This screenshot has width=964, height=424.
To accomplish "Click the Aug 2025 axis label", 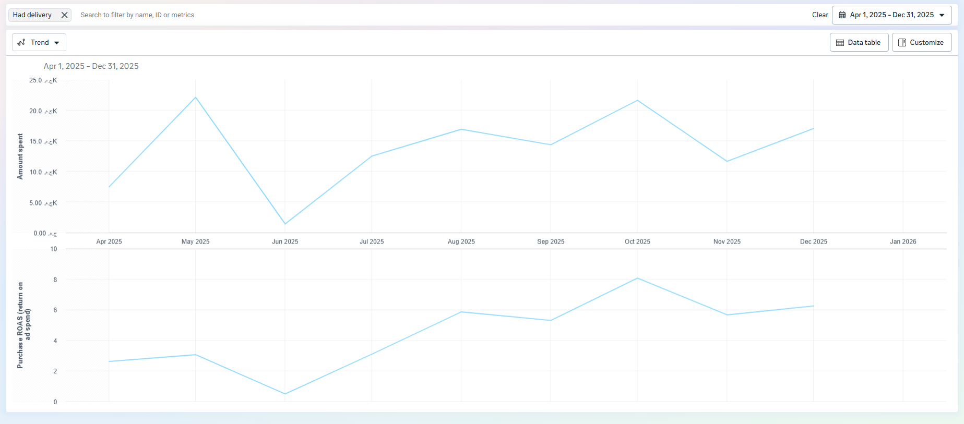I will pos(461,241).
